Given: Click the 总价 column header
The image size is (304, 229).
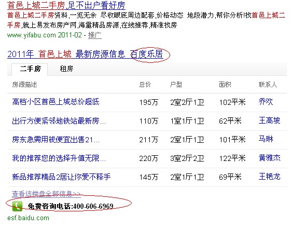Looking at the screenshot, I should click(145, 85).
